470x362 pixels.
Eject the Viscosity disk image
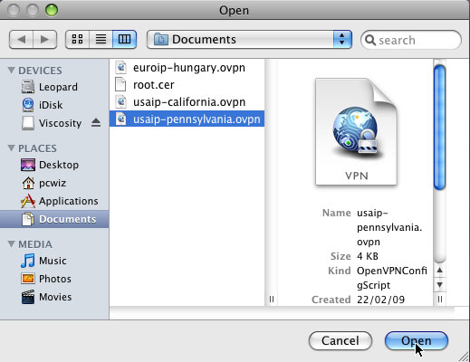(96, 123)
